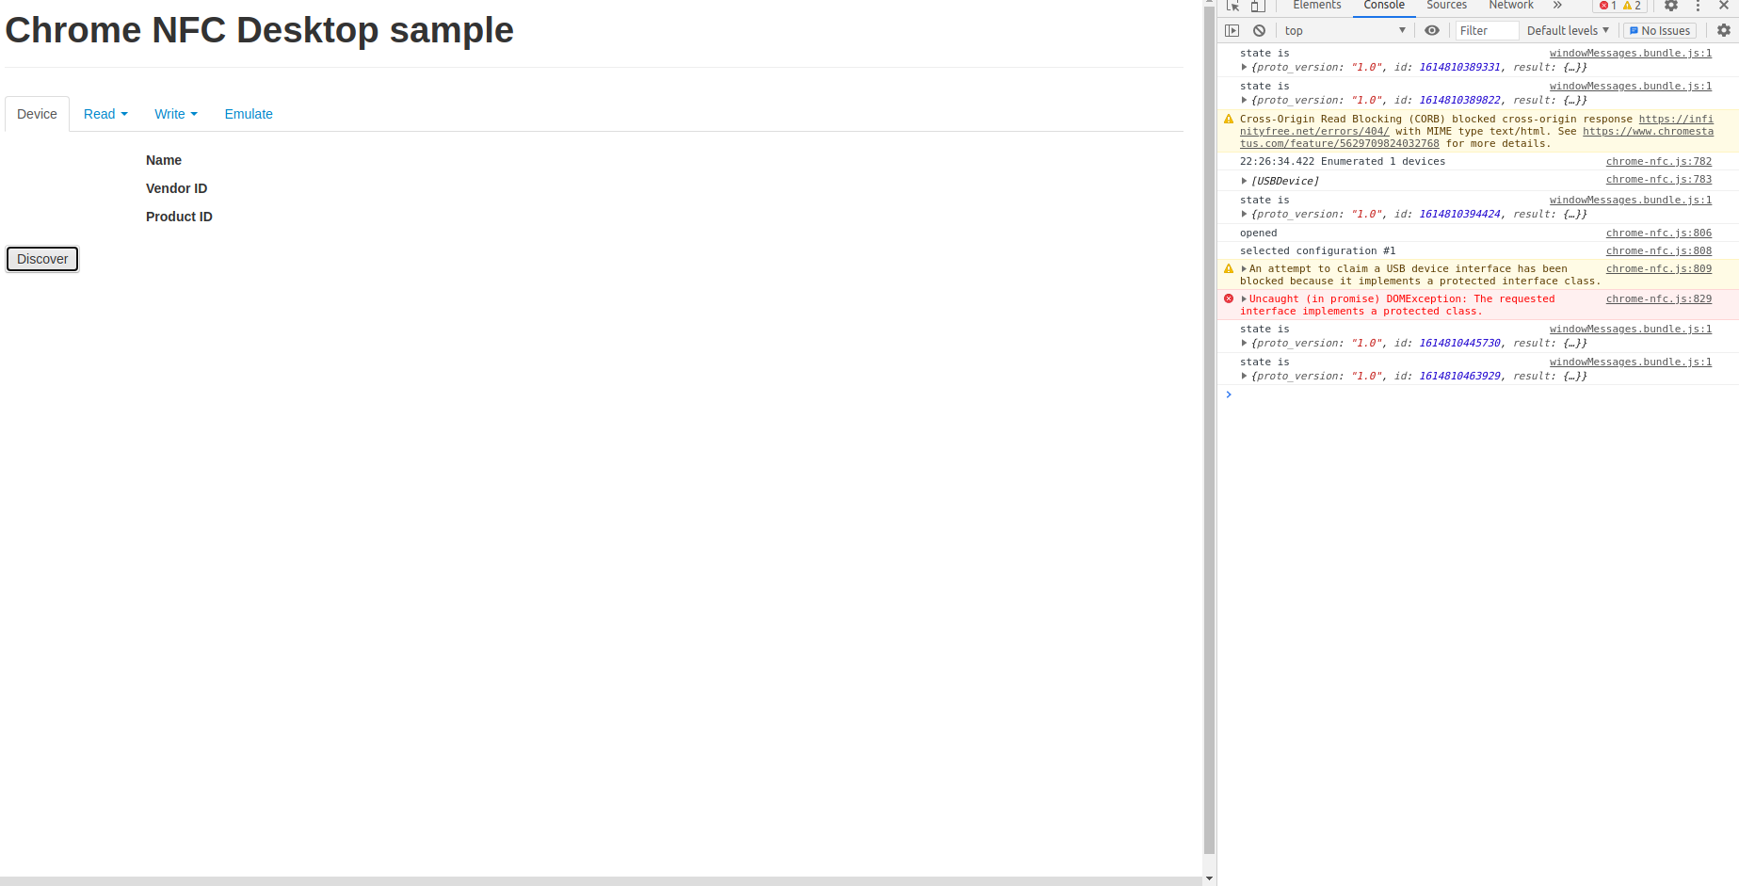Expand the Uncaught DOMException error
Viewport: 1739px width, 886px height.
pyautogui.click(x=1245, y=299)
